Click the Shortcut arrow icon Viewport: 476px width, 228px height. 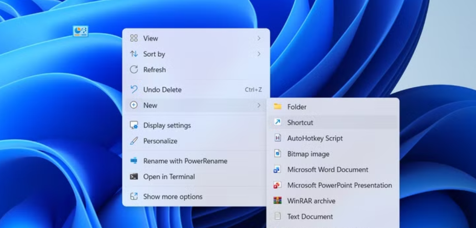click(278, 122)
